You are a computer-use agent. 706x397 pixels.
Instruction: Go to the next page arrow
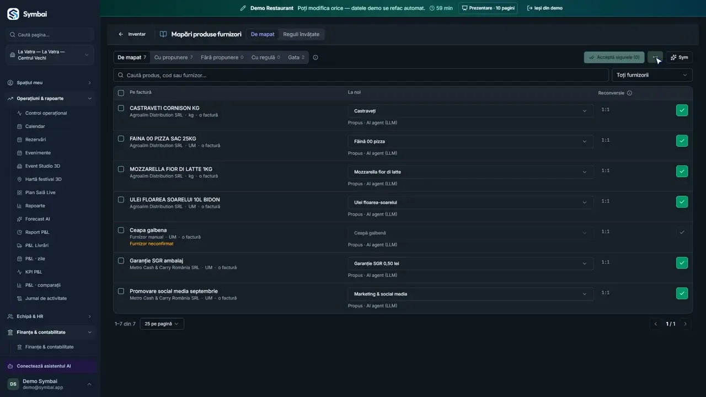(686, 324)
